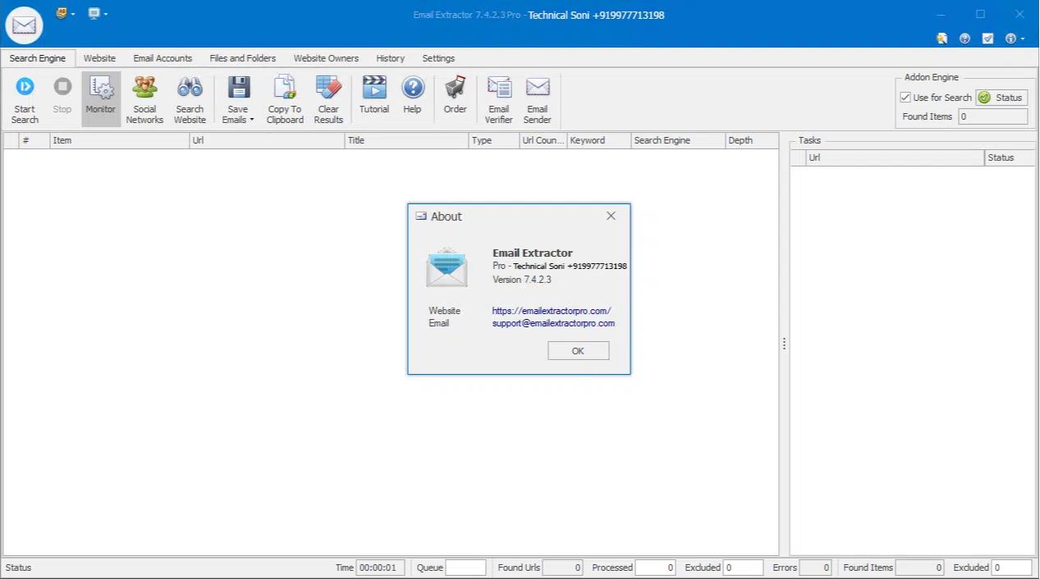The width and height of the screenshot is (1040, 579).
Task: Click the Tasks panel Status column header
Action: tap(1010, 157)
